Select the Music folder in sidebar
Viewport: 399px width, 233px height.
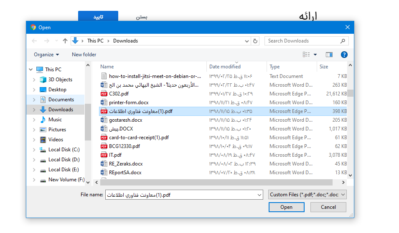55,120
